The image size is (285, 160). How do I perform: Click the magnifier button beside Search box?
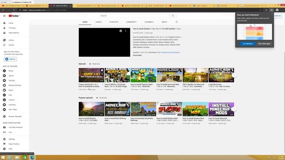pos(173,16)
